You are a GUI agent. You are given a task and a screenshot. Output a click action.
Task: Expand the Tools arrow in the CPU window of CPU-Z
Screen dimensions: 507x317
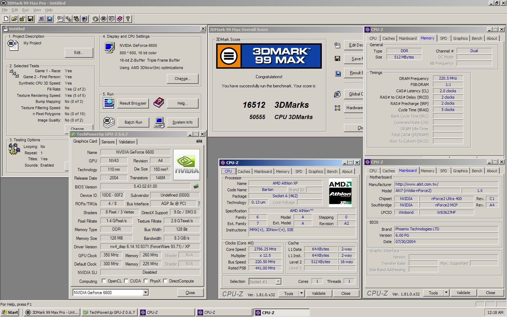tap(301, 293)
